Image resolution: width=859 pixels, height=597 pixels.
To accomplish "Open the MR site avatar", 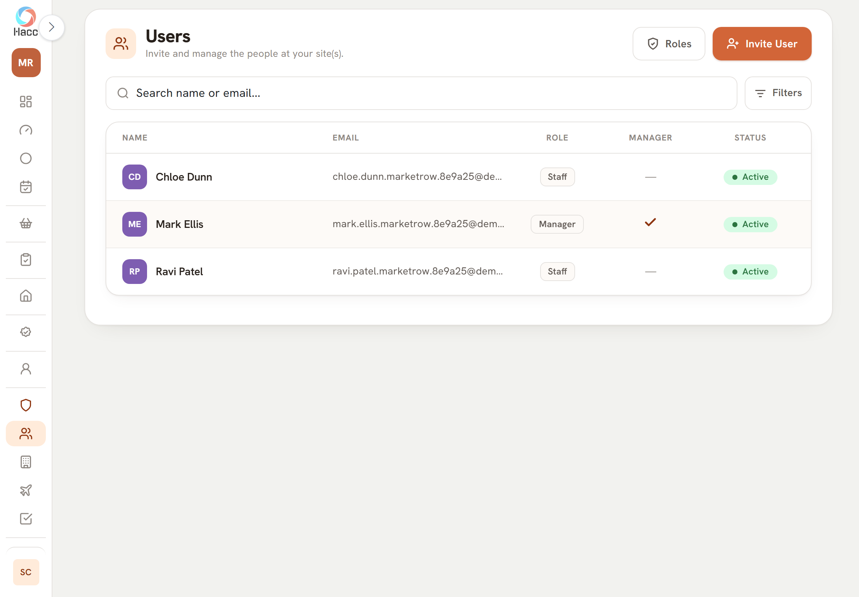I will [26, 63].
